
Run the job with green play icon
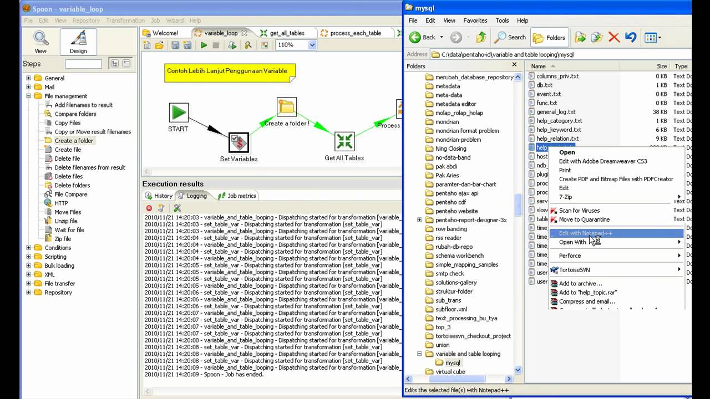coord(204,45)
